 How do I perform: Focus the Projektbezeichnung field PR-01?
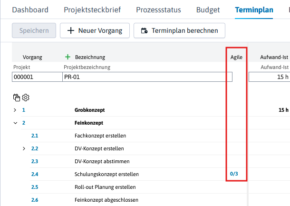[x=147, y=77]
